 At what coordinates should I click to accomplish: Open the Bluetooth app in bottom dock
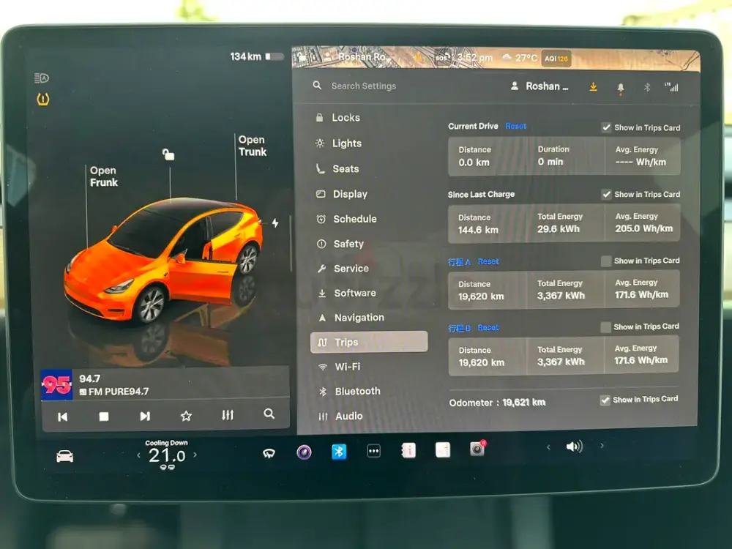[339, 452]
